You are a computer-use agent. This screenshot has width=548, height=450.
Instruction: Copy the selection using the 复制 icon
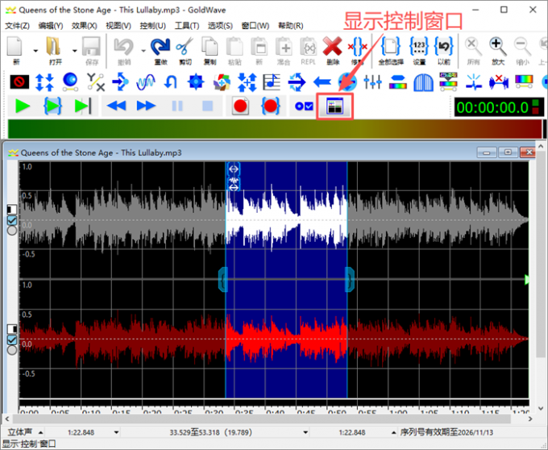(x=210, y=48)
